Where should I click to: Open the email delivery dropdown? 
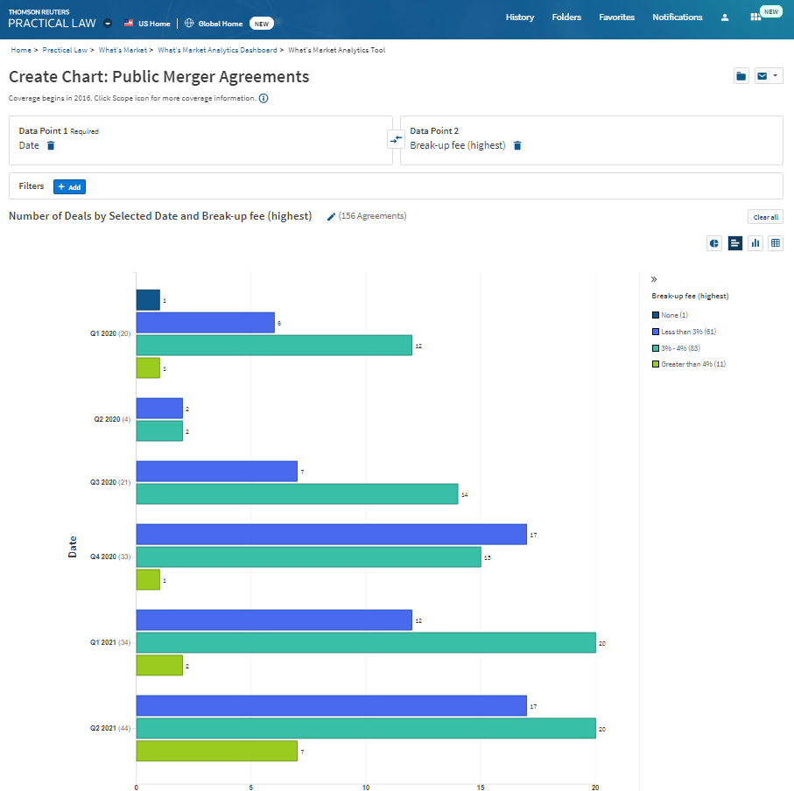(769, 76)
